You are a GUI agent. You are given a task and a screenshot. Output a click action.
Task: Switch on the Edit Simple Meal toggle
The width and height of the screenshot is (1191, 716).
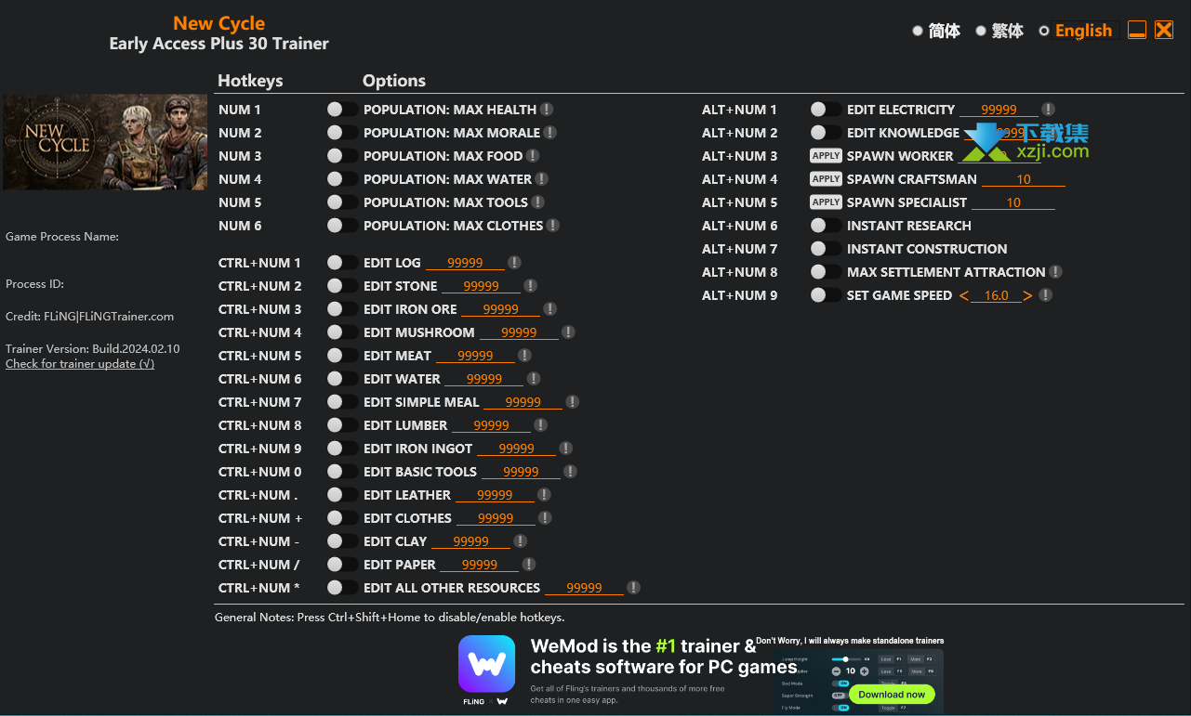(x=341, y=402)
